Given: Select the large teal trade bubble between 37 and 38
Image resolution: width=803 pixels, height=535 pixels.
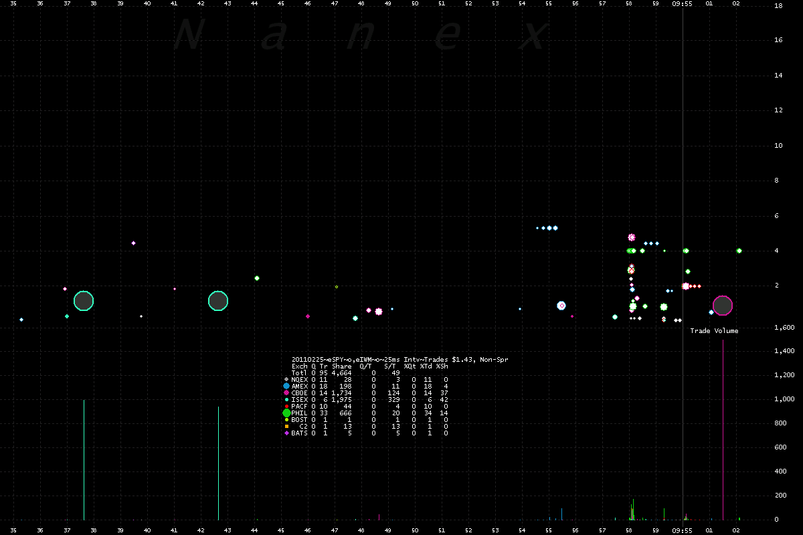Looking at the screenshot, I should tap(84, 301).
